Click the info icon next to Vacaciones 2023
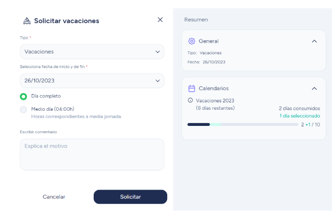Viewport: 336px width, 218px height. pos(190,100)
